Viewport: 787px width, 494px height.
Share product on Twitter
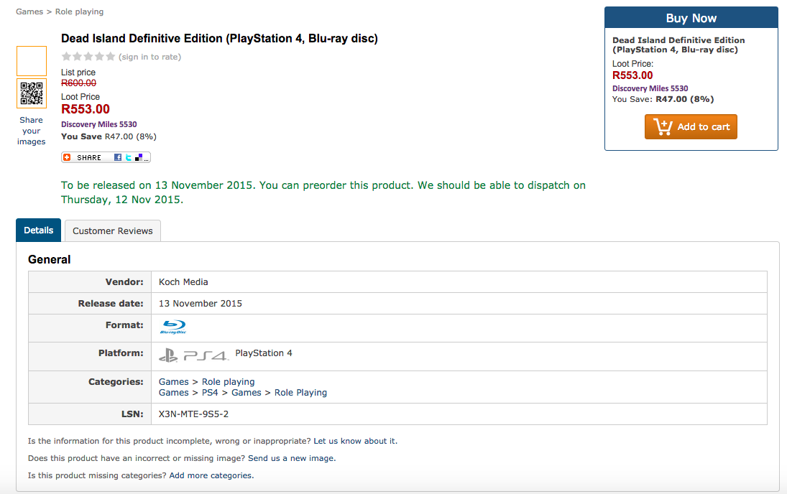tap(129, 157)
